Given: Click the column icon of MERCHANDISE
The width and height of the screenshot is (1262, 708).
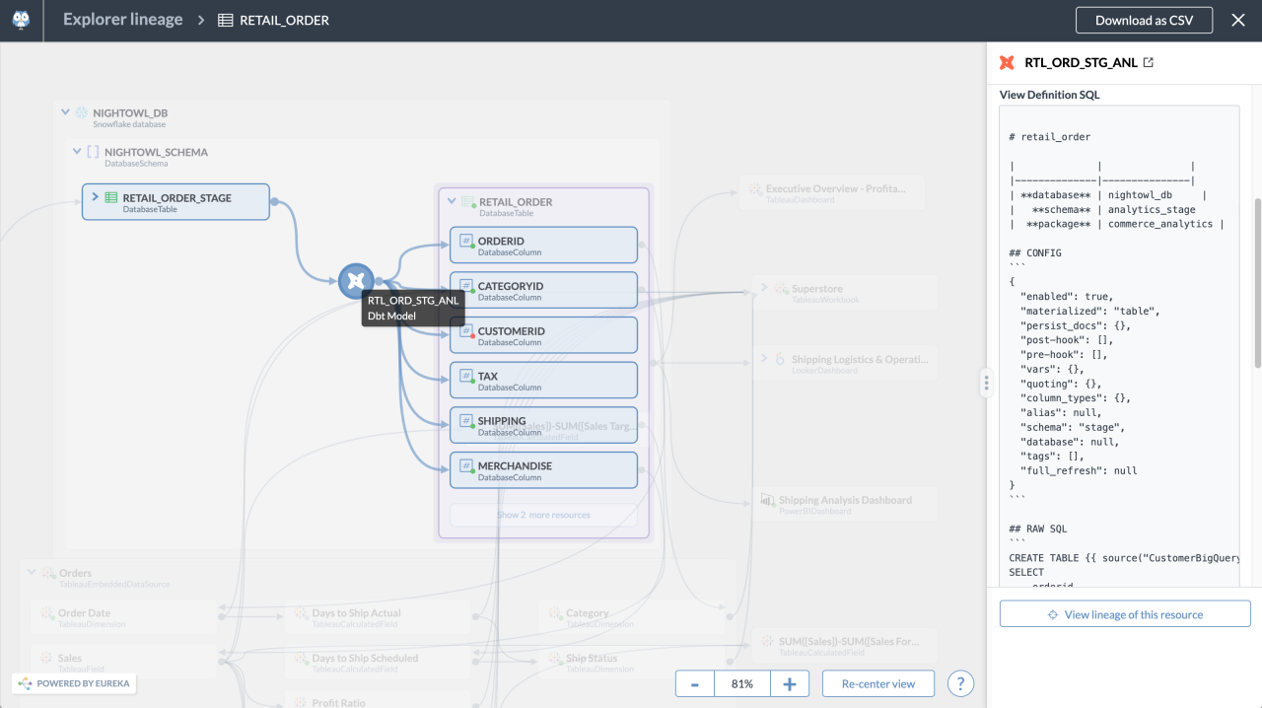Looking at the screenshot, I should [467, 466].
